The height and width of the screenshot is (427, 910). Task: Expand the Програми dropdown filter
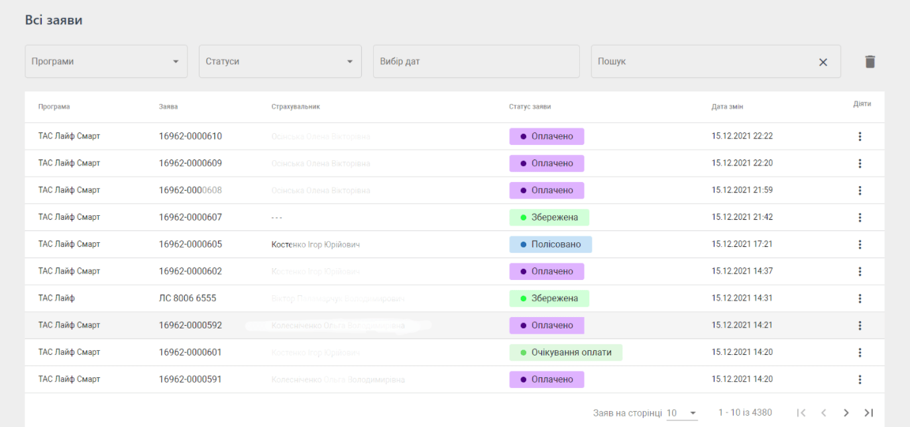(x=106, y=62)
